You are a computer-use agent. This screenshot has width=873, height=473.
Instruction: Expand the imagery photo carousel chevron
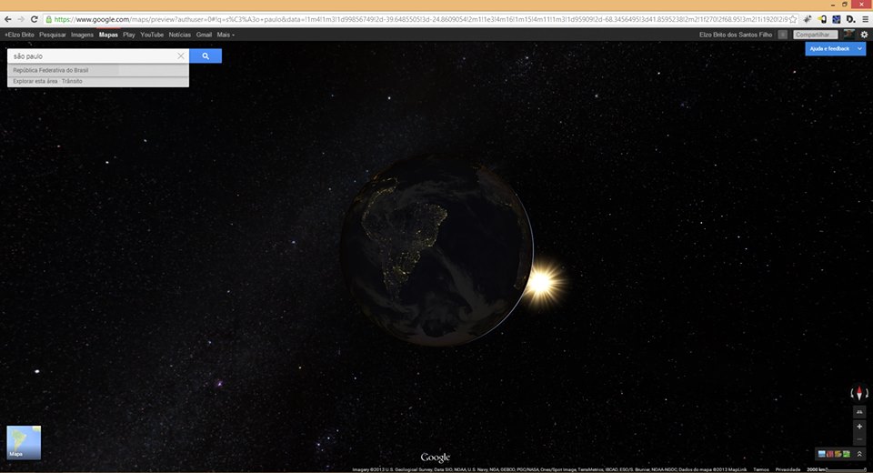tap(859, 454)
